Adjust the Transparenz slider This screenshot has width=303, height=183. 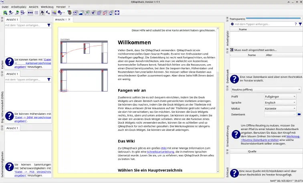tap(274, 18)
